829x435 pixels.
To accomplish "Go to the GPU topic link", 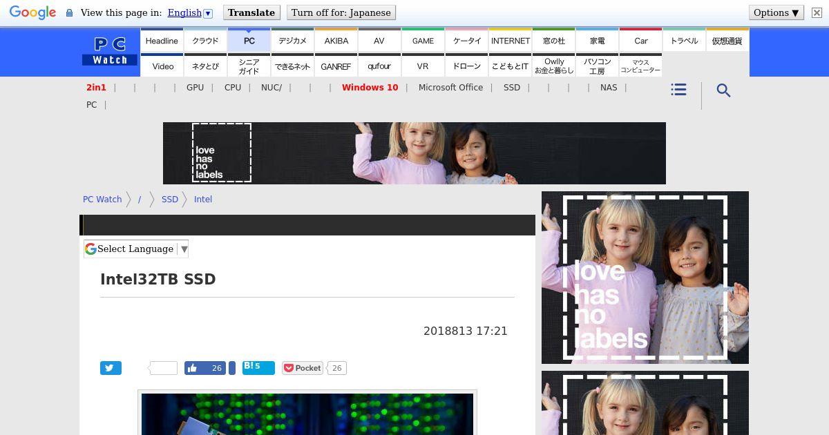I will click(x=195, y=87).
